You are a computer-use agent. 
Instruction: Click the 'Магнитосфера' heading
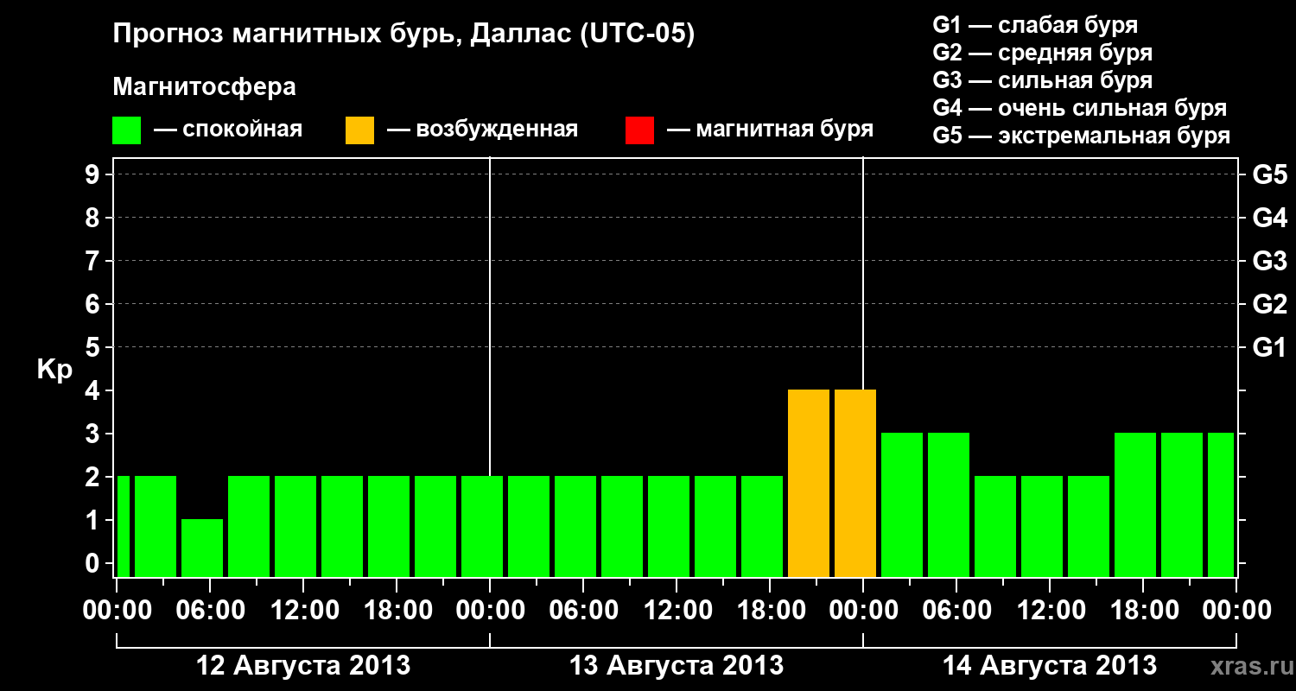pos(205,87)
